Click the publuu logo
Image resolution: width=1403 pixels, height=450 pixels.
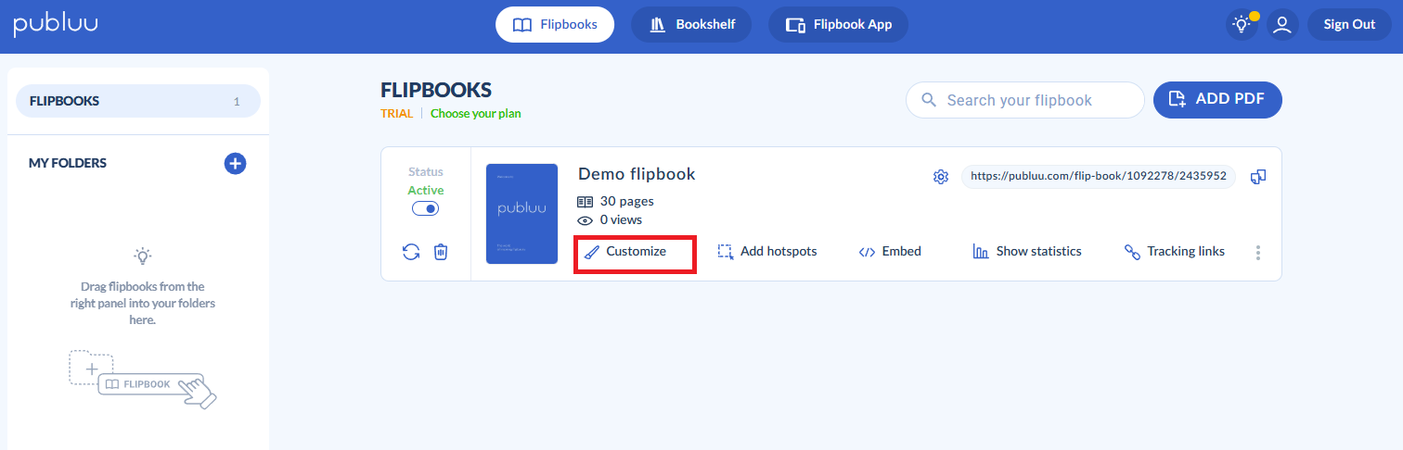[x=56, y=25]
